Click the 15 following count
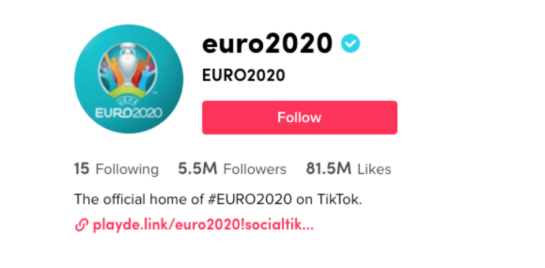Image resolution: width=545 pixels, height=268 pixels. (x=81, y=169)
